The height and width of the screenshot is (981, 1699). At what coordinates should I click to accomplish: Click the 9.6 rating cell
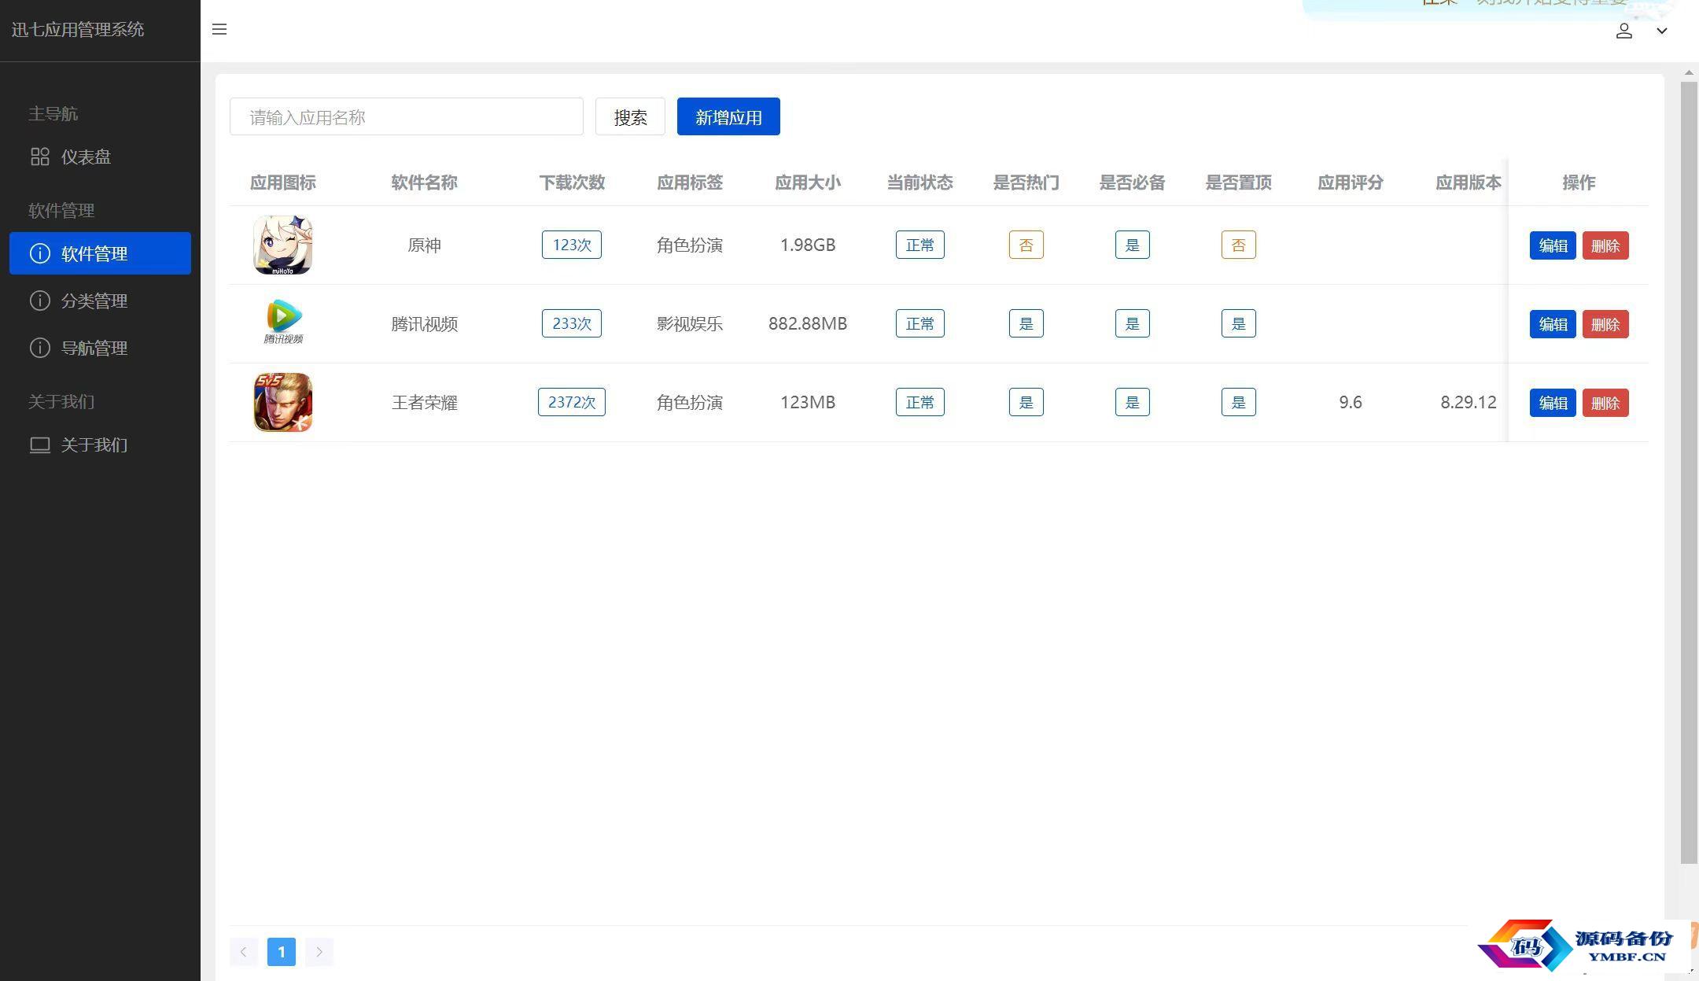pos(1351,402)
